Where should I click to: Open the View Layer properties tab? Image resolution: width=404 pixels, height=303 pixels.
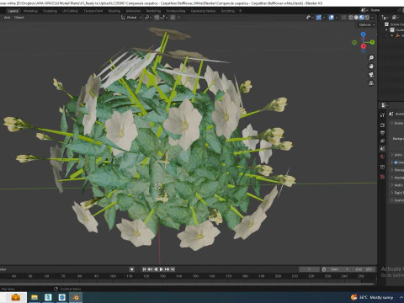coord(382,141)
